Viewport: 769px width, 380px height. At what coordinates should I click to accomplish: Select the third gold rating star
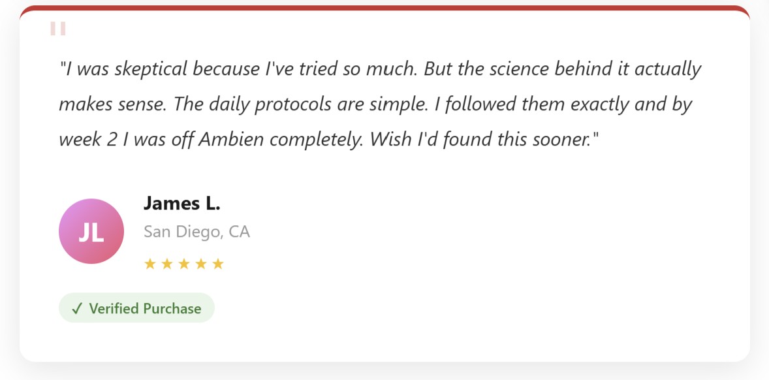[x=184, y=264]
